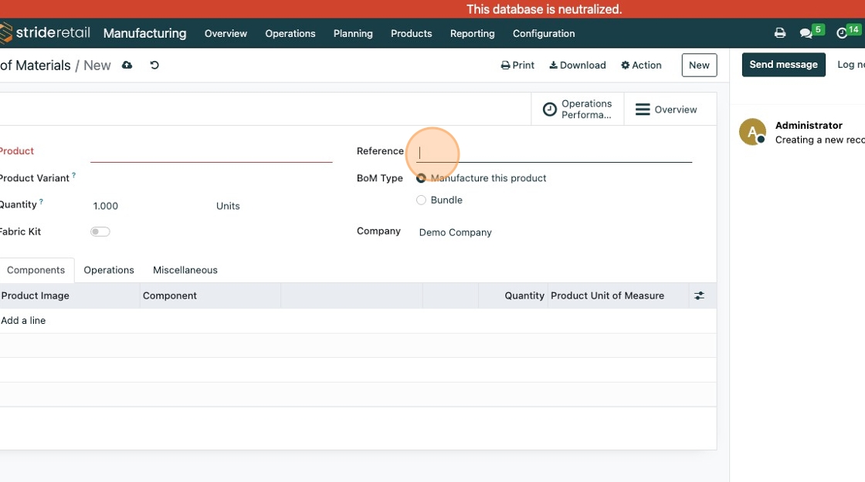Select the Bundle radio option
Screen dimensions: 865x482
pyautogui.click(x=421, y=200)
